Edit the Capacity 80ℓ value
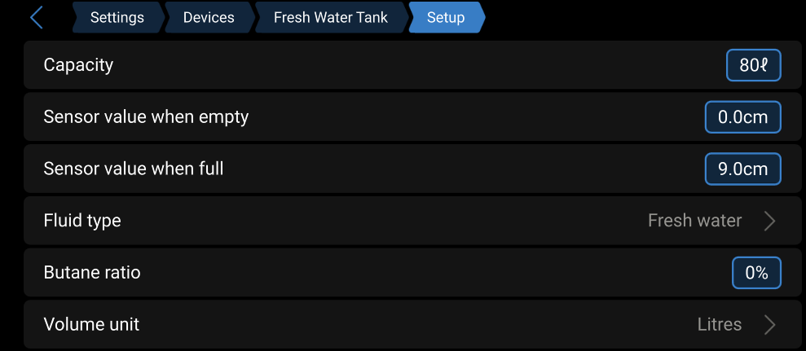Viewport: 806px width, 351px height. tap(753, 65)
